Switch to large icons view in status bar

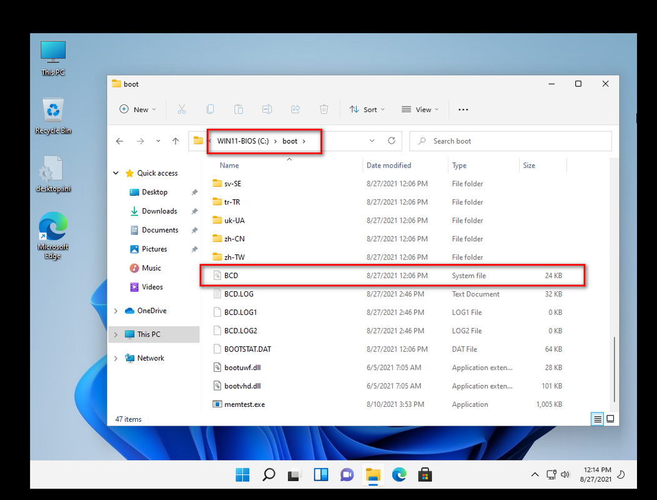[611, 419]
